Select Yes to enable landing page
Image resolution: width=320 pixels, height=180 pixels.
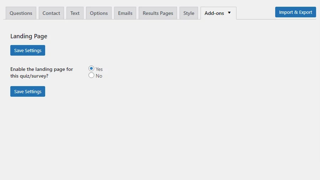coord(91,68)
